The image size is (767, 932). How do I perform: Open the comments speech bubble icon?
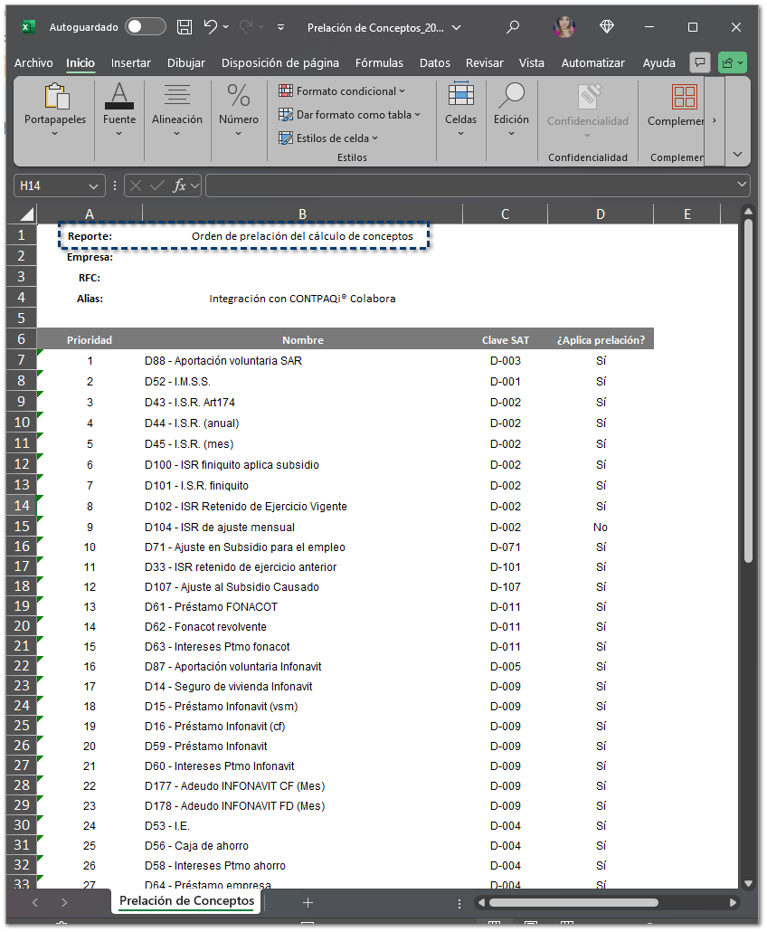pyautogui.click(x=699, y=62)
